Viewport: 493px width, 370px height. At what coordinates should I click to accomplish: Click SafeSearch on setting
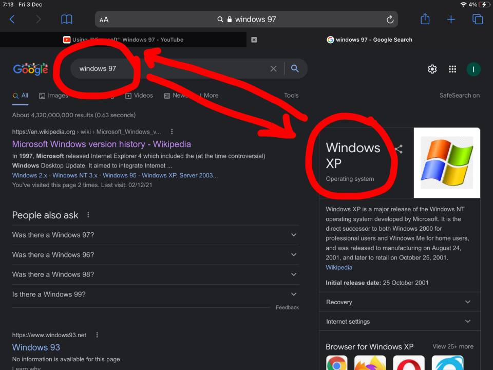click(x=459, y=96)
